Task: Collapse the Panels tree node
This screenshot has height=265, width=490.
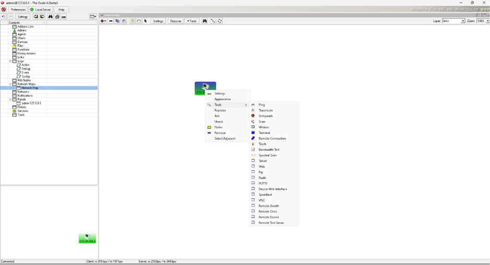Action: coord(10,100)
